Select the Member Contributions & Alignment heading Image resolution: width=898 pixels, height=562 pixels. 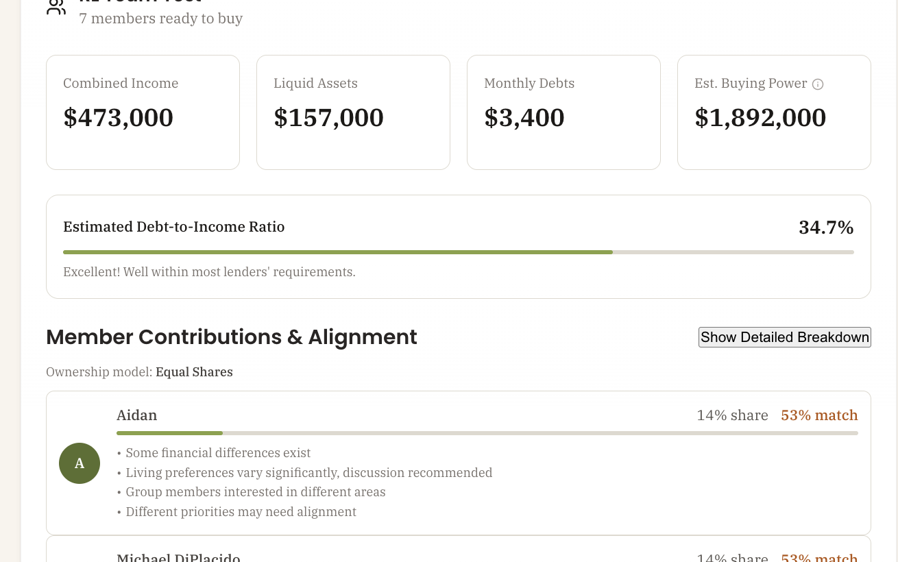point(231,337)
